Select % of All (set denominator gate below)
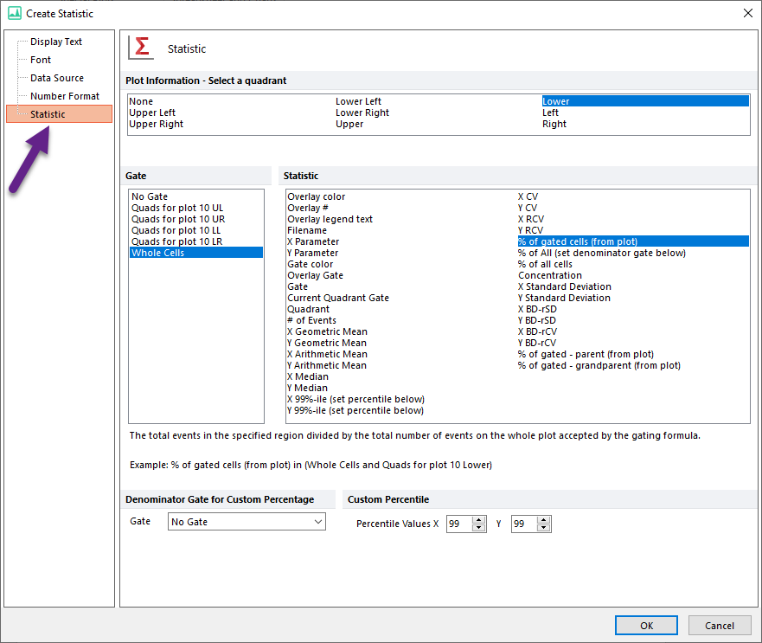The image size is (762, 643). (602, 253)
